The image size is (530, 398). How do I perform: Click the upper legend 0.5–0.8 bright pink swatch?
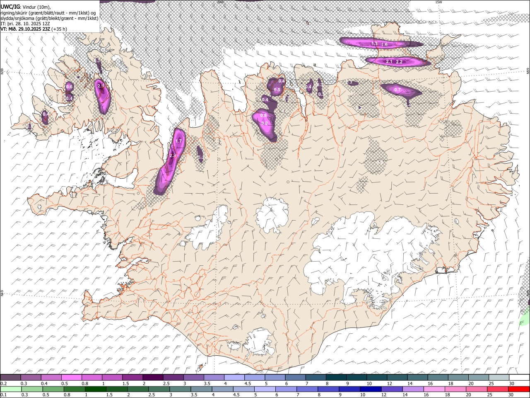[x=71, y=377]
